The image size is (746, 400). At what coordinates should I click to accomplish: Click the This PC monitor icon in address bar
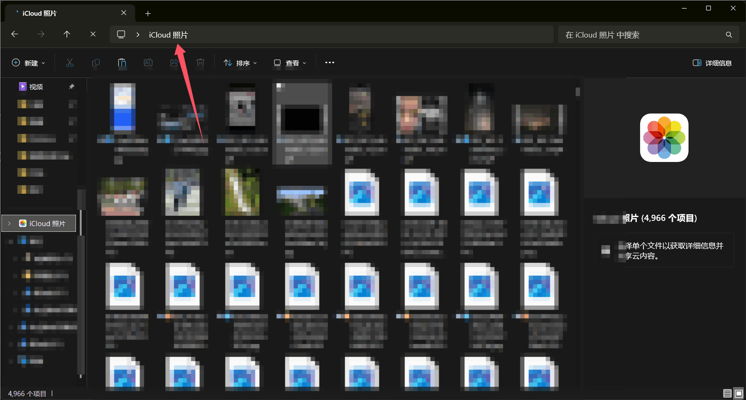click(x=121, y=34)
